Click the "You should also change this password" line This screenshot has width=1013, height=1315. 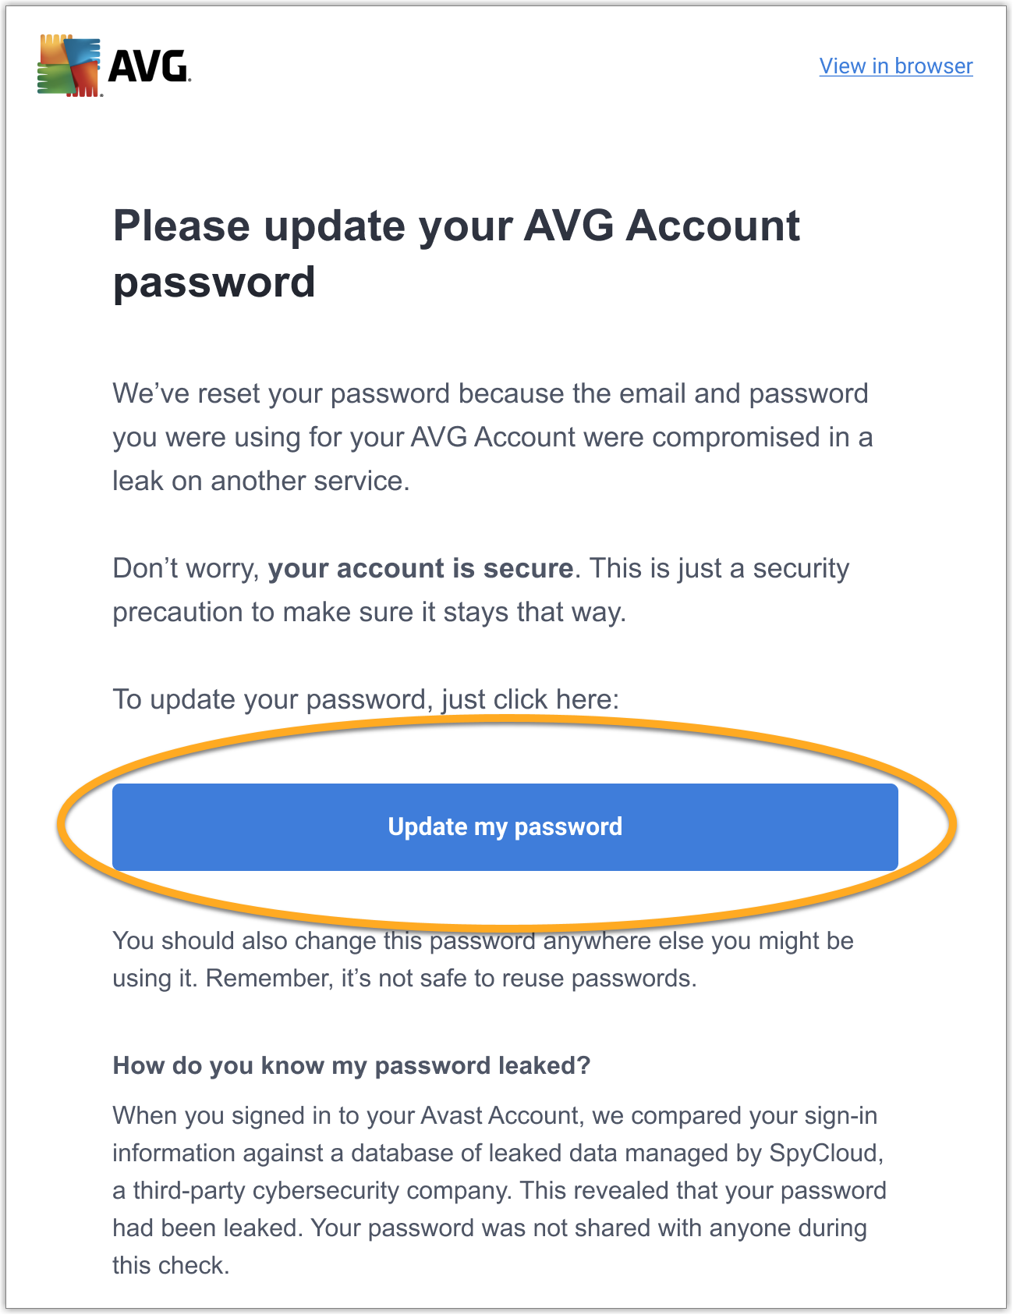coord(483,941)
